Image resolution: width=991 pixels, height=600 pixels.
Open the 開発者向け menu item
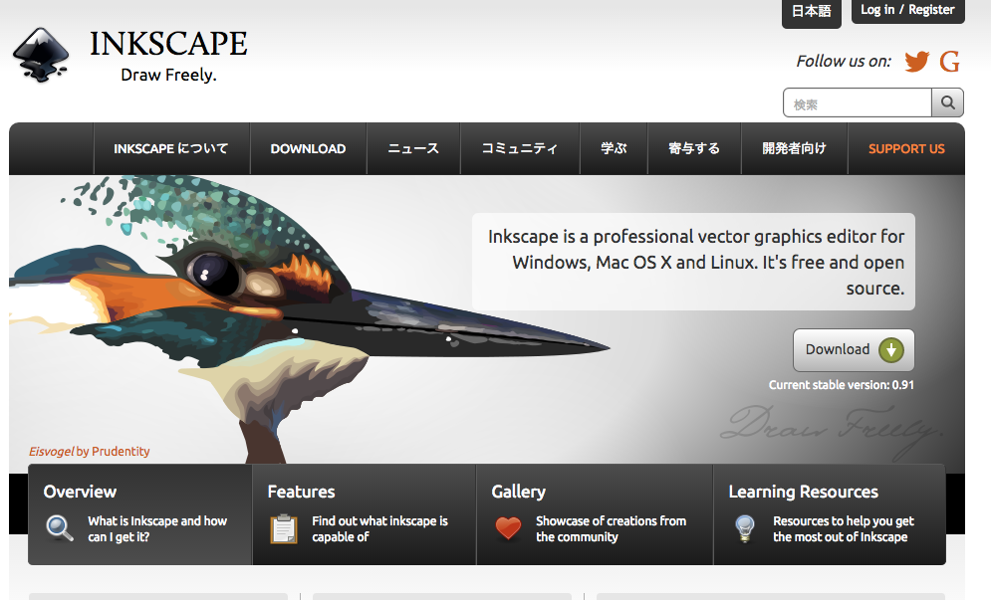[794, 148]
